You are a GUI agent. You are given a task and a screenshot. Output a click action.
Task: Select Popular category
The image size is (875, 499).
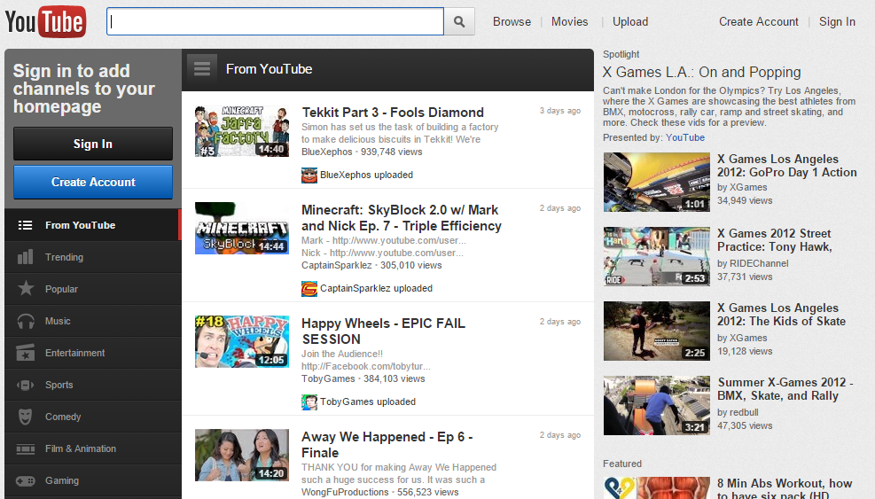click(x=92, y=289)
